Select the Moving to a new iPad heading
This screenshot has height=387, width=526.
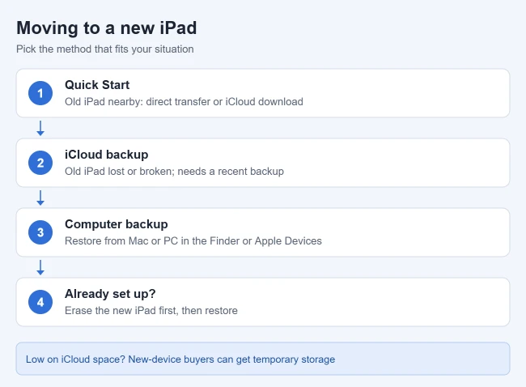tap(106, 28)
